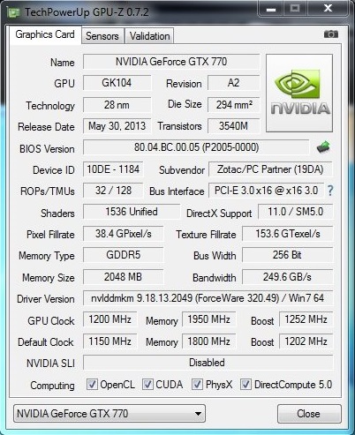Toggle the PhysX checkbox
Screen dimensions: 355x435
[x=197, y=384]
